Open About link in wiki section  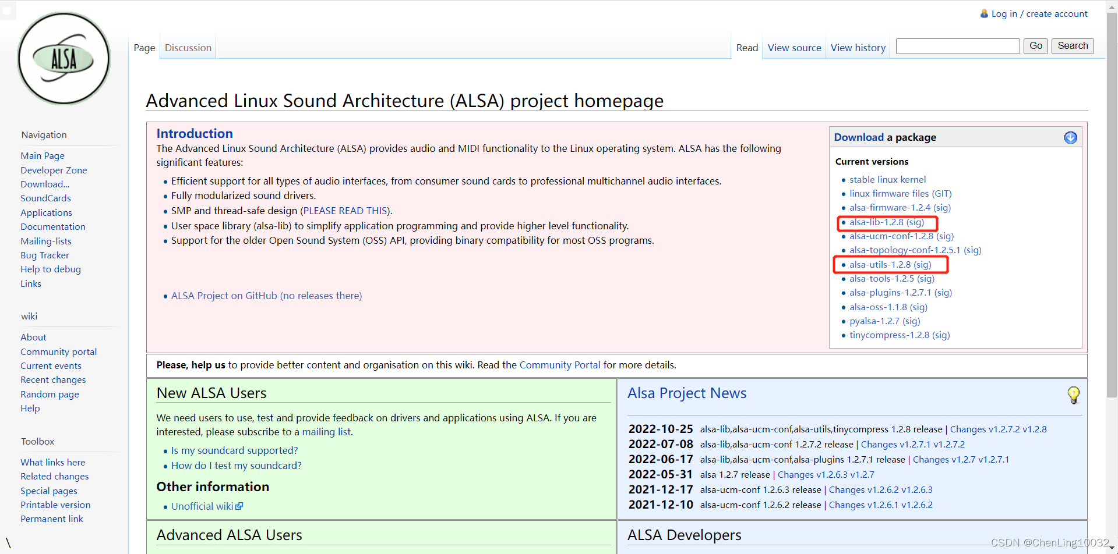(33, 337)
